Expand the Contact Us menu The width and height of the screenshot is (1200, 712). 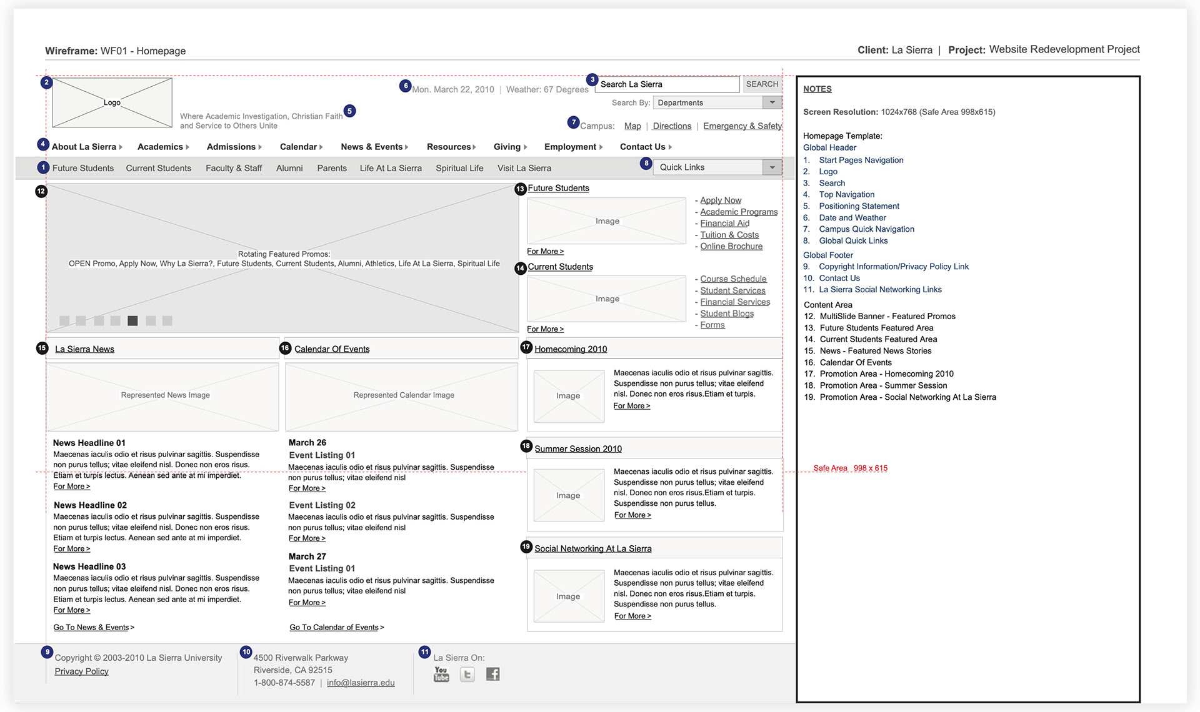click(646, 147)
